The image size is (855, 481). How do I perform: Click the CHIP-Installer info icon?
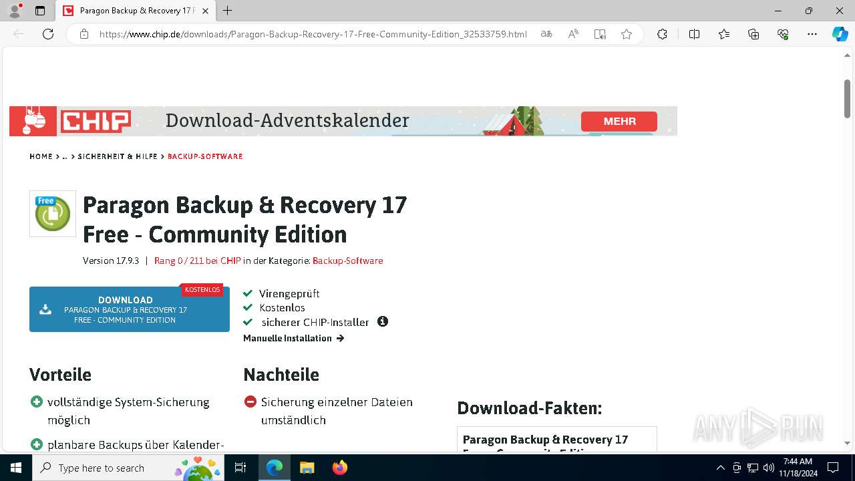pyautogui.click(x=383, y=321)
